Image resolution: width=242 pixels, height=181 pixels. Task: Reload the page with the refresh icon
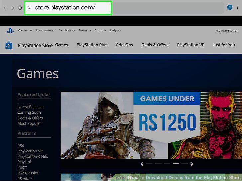click(20, 8)
